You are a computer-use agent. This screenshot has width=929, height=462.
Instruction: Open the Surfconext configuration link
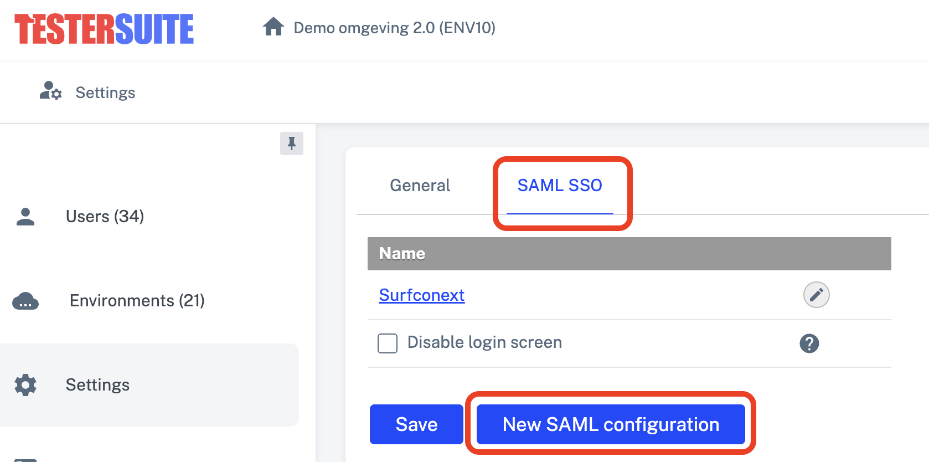point(421,295)
